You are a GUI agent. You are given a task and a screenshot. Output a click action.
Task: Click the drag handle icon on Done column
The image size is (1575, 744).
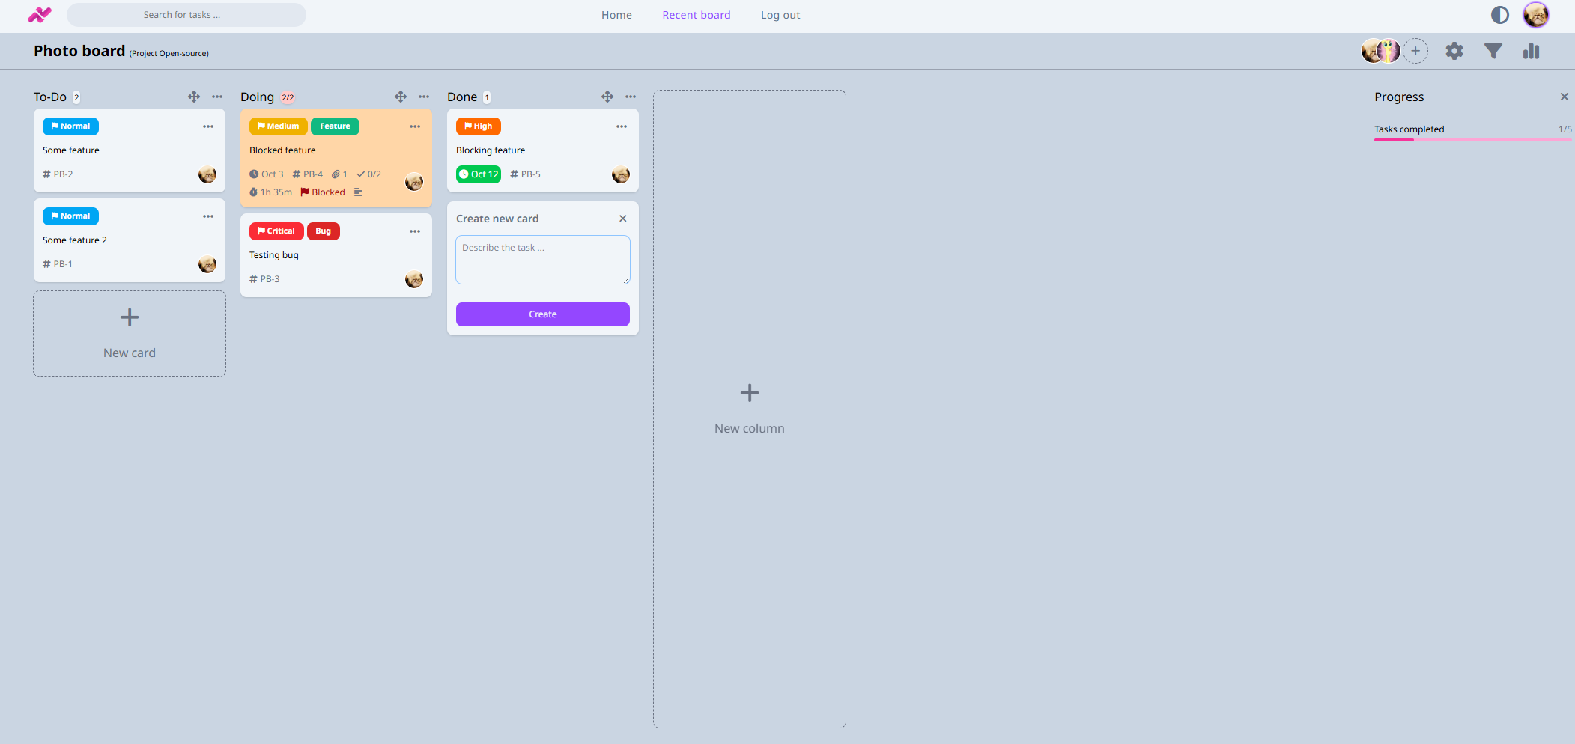[607, 97]
